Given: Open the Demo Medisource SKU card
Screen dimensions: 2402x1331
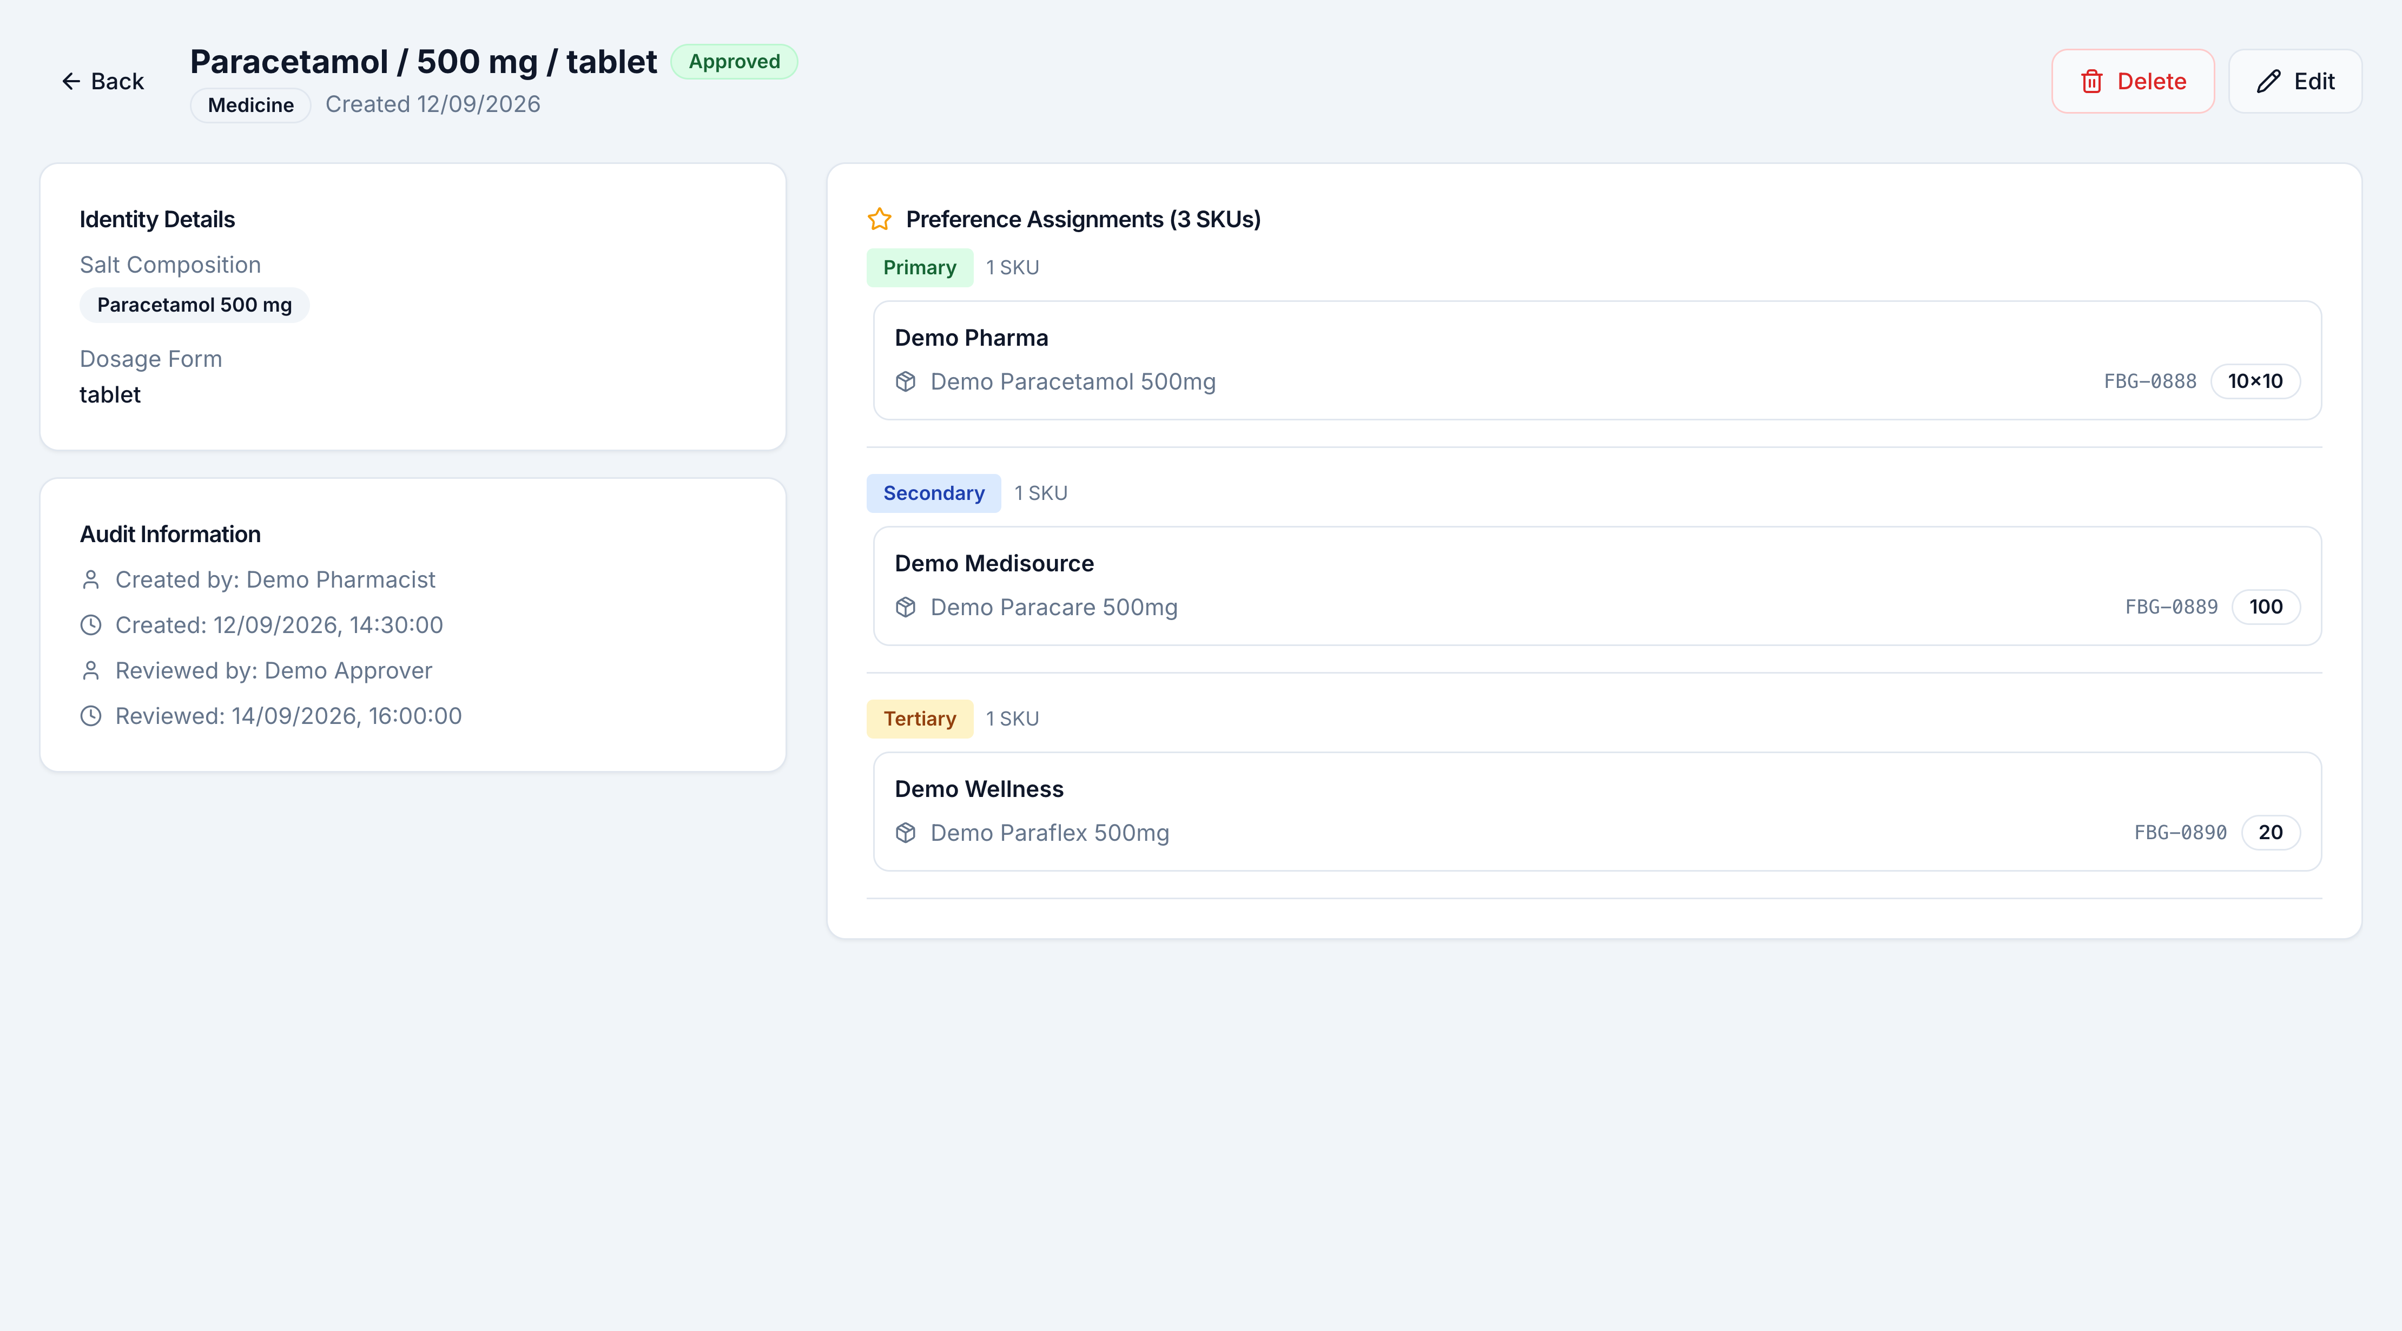Looking at the screenshot, I should coord(1598,586).
